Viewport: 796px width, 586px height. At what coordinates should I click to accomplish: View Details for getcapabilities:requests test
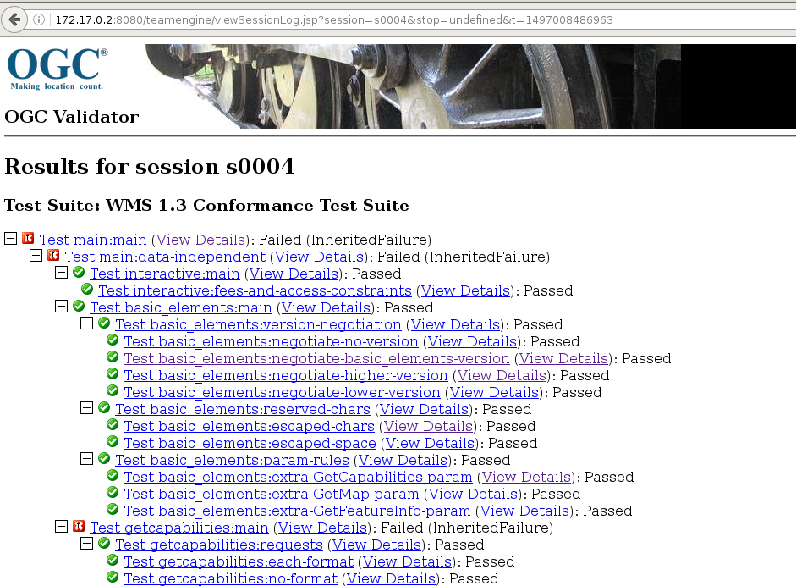tap(376, 545)
